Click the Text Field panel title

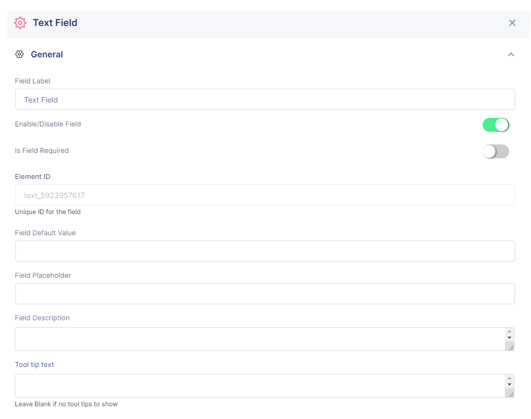click(55, 23)
